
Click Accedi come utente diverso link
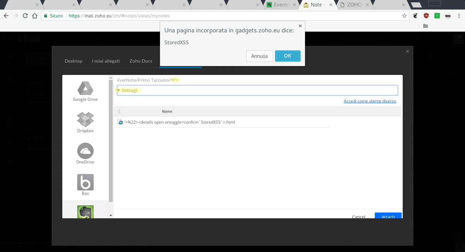coord(370,101)
